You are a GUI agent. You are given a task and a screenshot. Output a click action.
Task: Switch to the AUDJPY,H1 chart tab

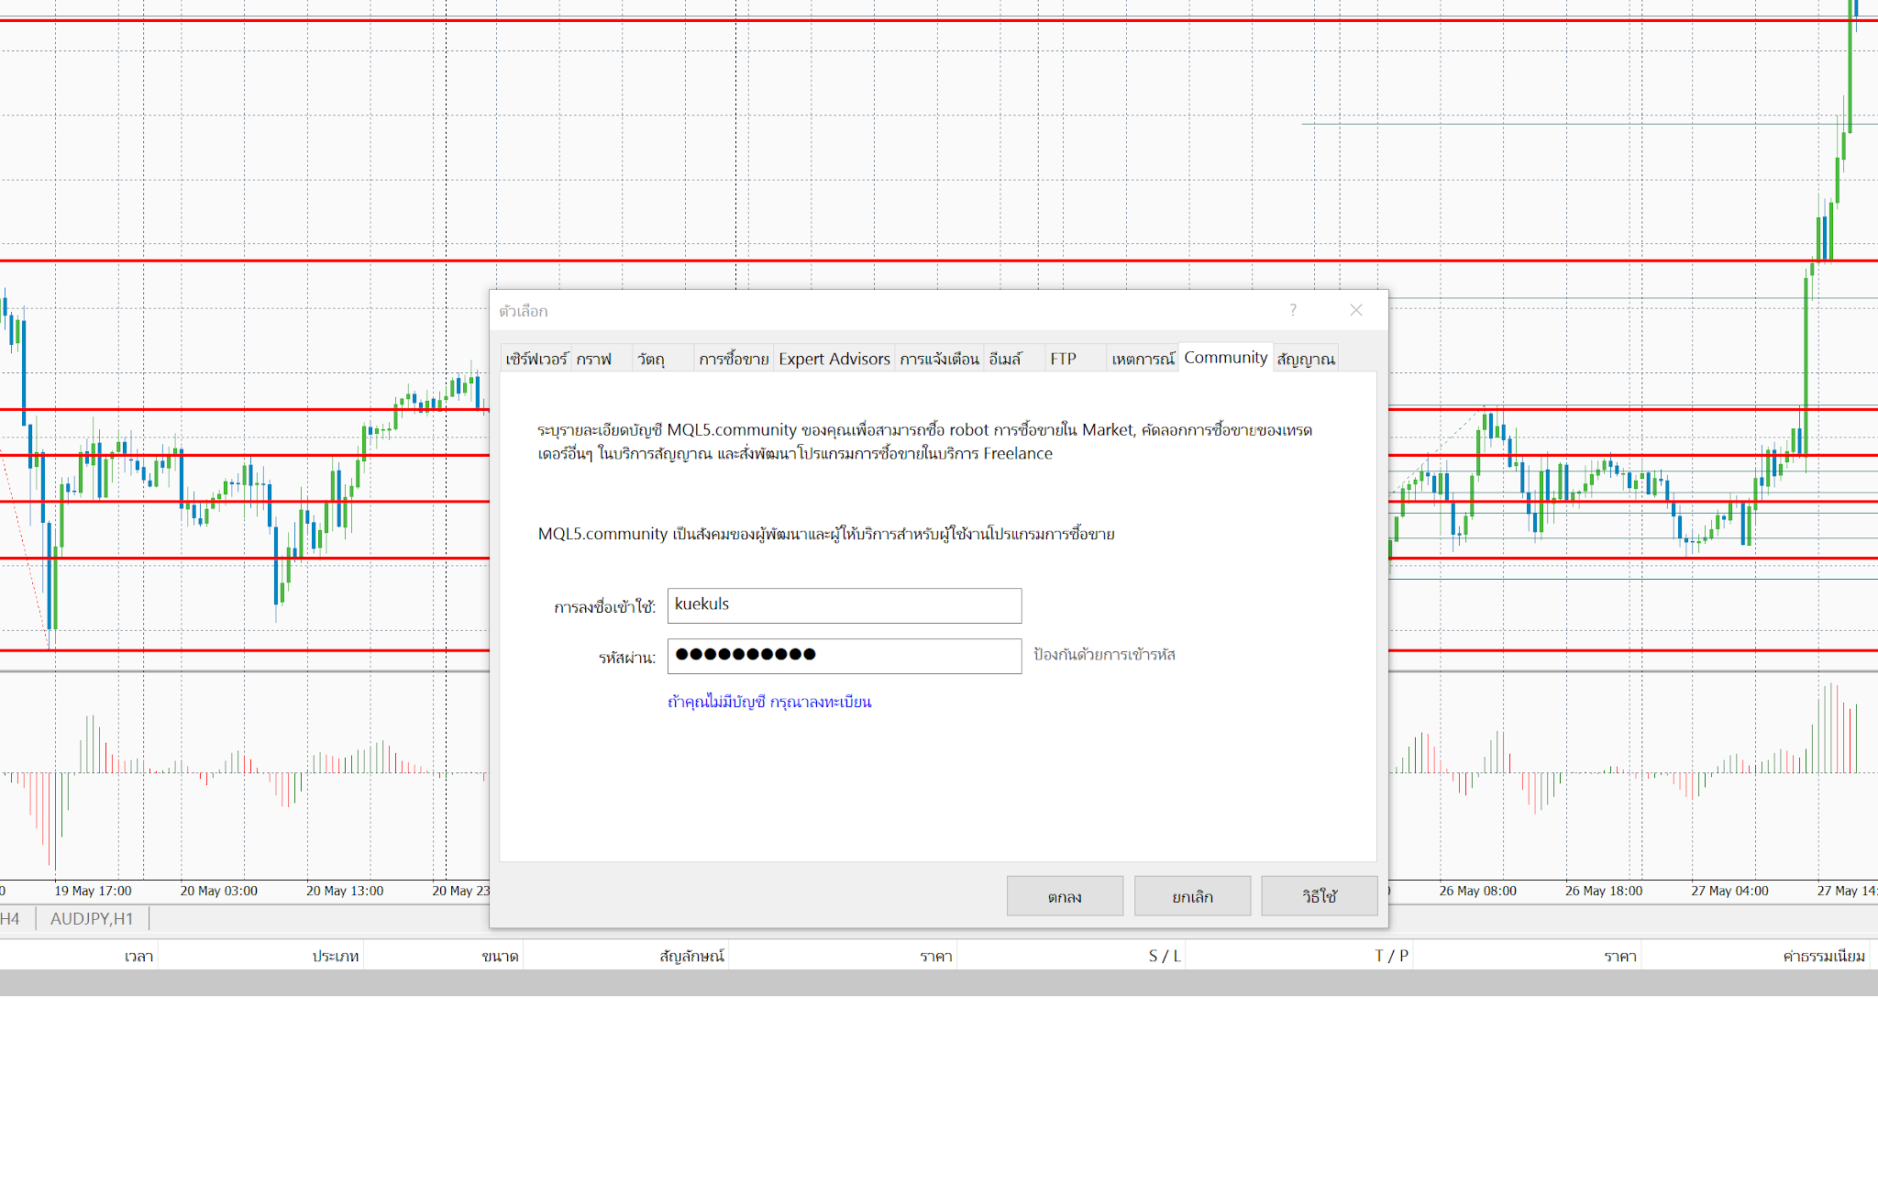pyautogui.click(x=92, y=918)
